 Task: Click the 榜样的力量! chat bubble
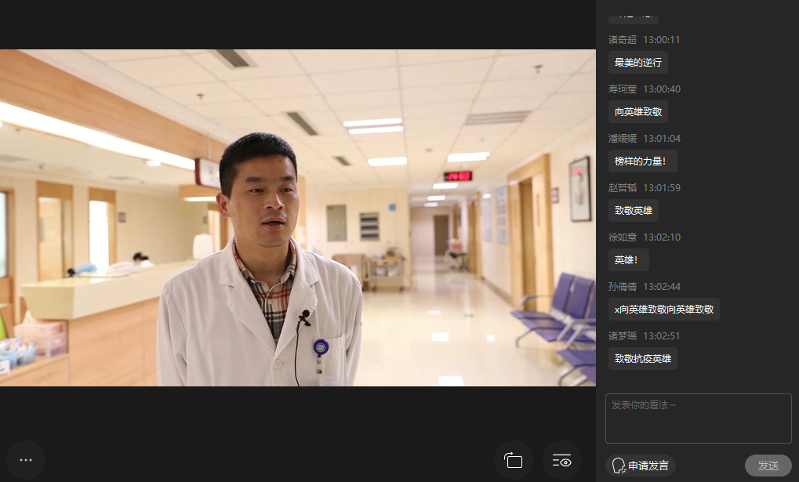[642, 161]
